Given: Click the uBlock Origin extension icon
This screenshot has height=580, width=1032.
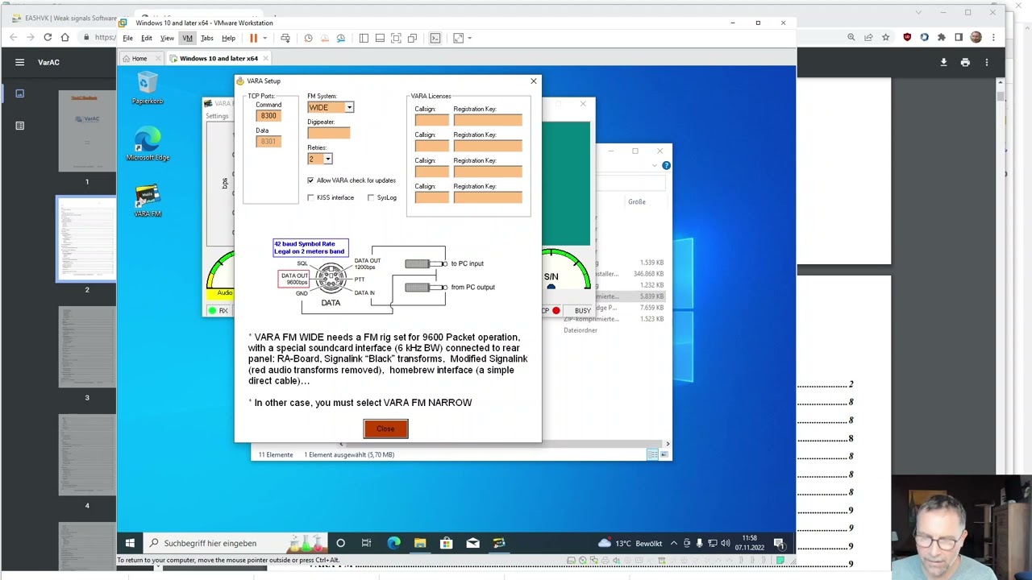Looking at the screenshot, I should tap(907, 37).
